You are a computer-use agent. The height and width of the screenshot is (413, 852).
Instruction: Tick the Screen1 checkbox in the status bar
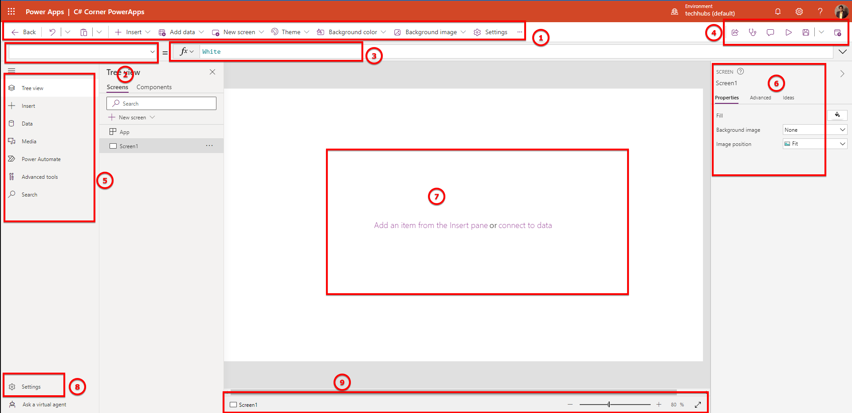pyautogui.click(x=233, y=404)
